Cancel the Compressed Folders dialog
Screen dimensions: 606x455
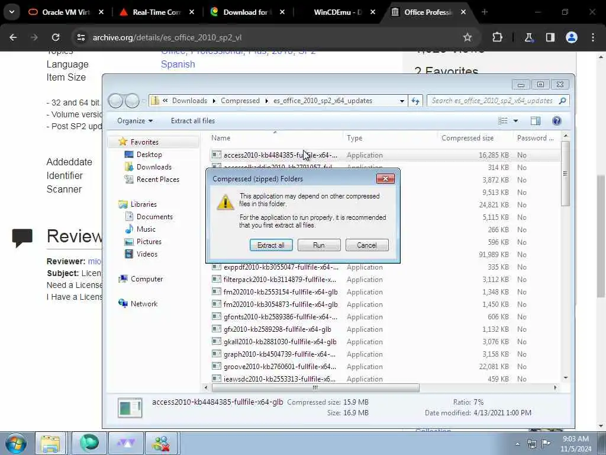coord(367,245)
